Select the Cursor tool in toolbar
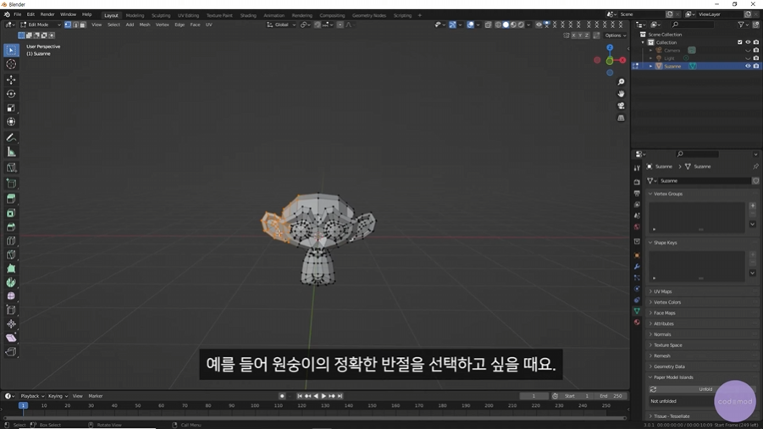763x429 pixels. 11,64
